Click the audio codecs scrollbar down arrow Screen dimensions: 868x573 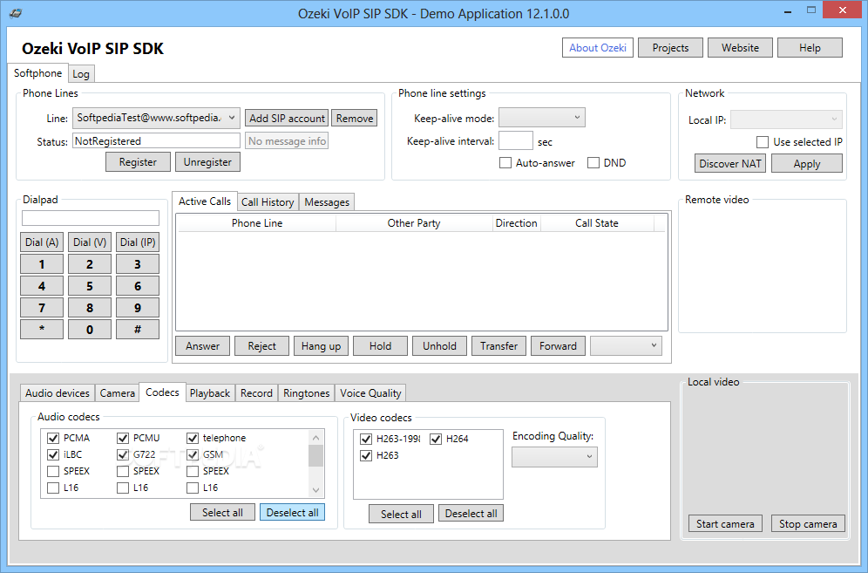[315, 490]
